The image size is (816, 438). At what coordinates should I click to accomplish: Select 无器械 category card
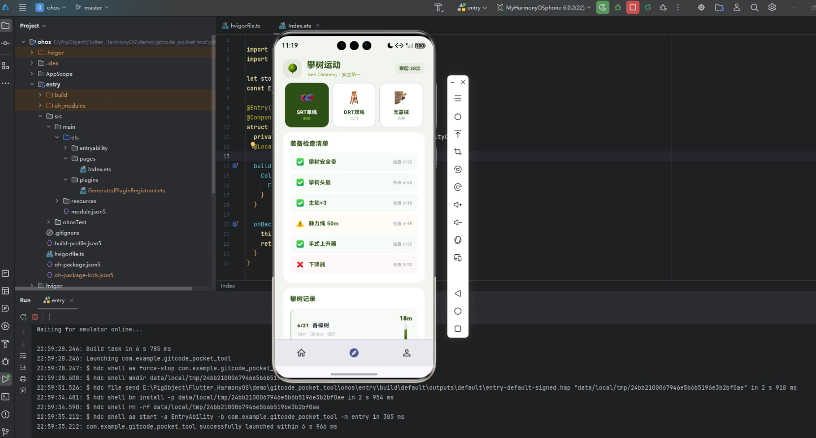pyautogui.click(x=401, y=105)
